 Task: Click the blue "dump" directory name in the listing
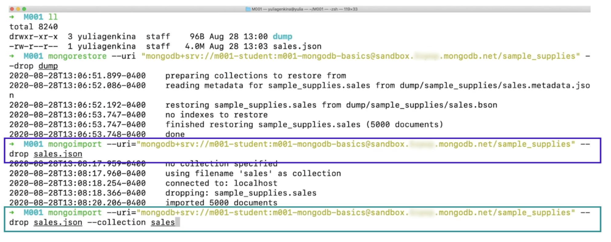pos(283,36)
